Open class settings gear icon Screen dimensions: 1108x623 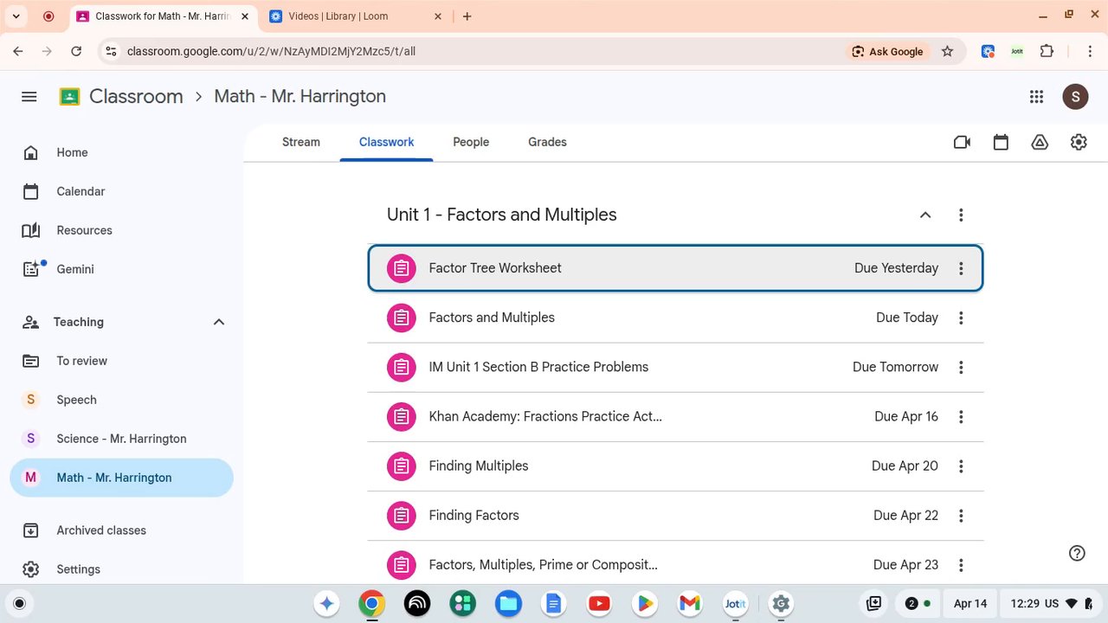pyautogui.click(x=1079, y=142)
